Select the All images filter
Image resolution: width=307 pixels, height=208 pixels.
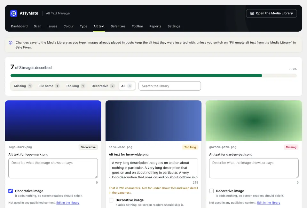(127, 86)
